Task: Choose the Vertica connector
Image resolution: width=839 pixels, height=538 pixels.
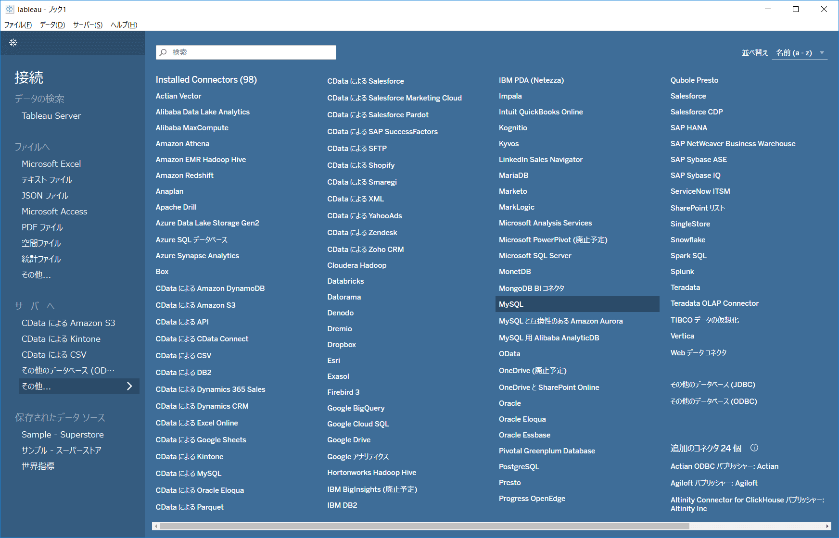Action: [x=682, y=336]
